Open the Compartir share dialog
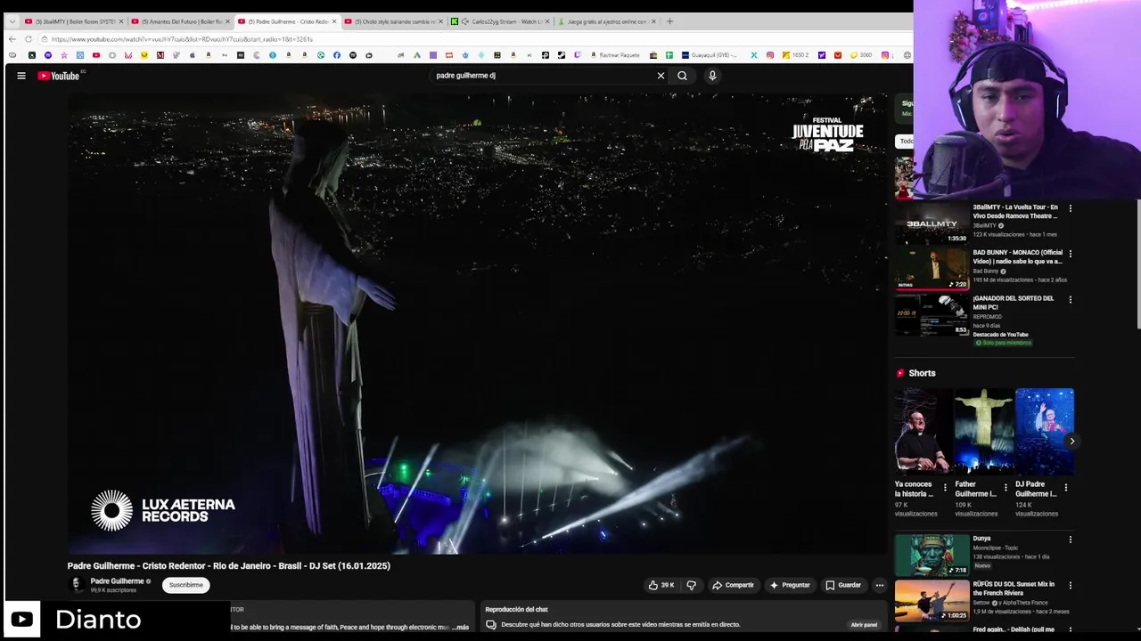The height and width of the screenshot is (641, 1141). 733,585
